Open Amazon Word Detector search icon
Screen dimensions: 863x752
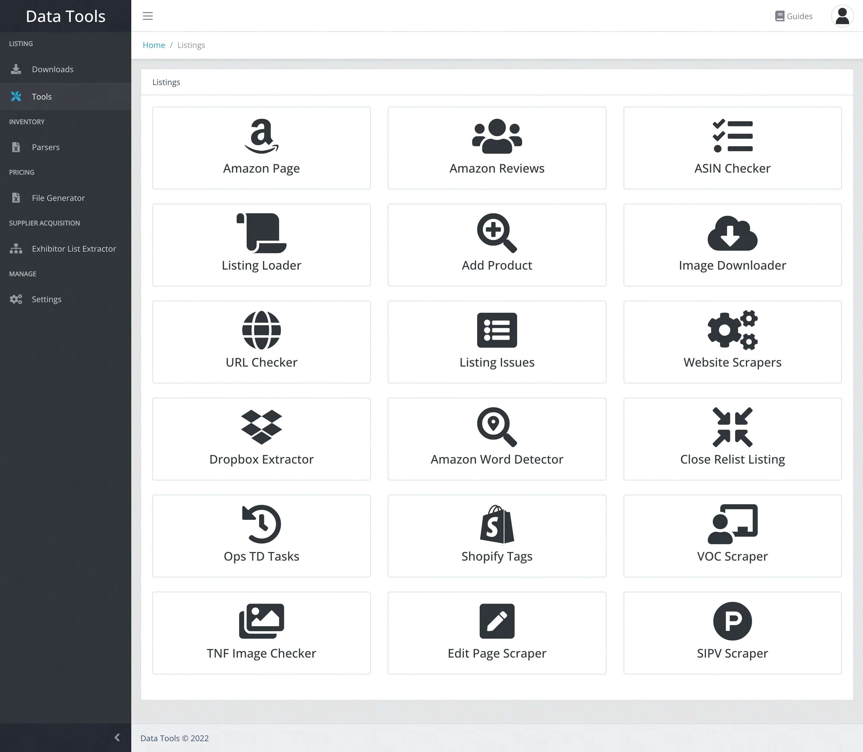point(497,427)
